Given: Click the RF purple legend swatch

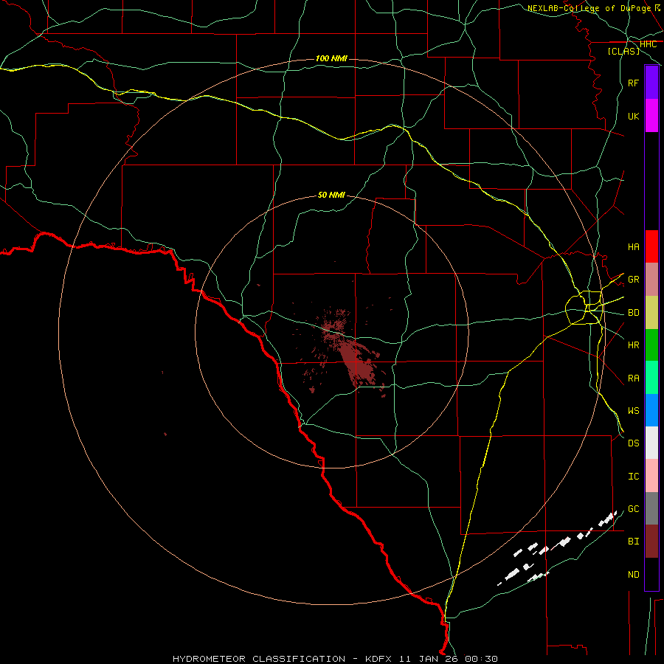Looking at the screenshot, I should (x=651, y=83).
